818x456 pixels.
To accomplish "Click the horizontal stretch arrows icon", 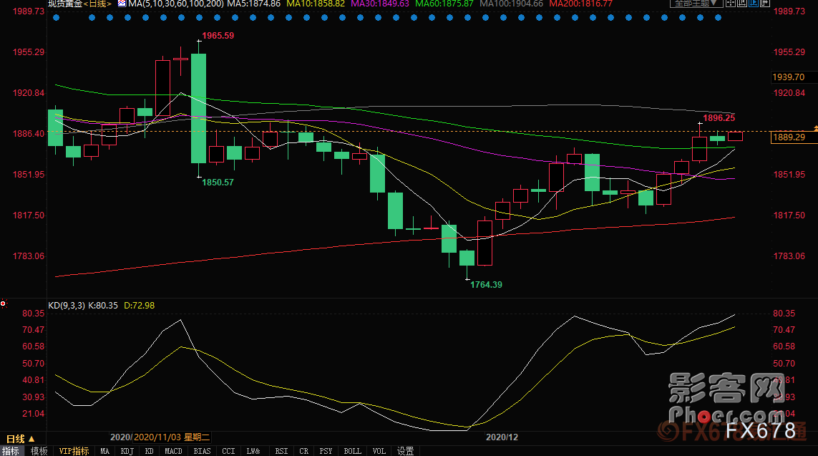I will pyautogui.click(x=765, y=3).
